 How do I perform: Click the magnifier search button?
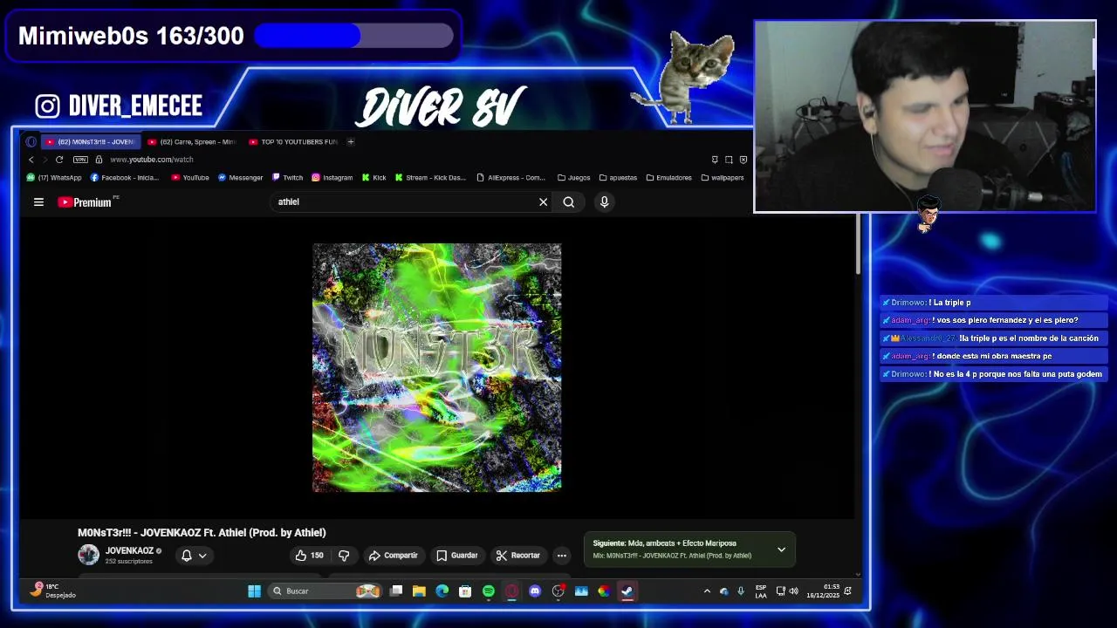point(569,201)
